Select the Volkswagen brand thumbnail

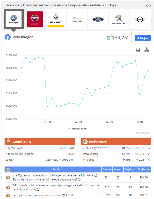[x=14, y=19]
